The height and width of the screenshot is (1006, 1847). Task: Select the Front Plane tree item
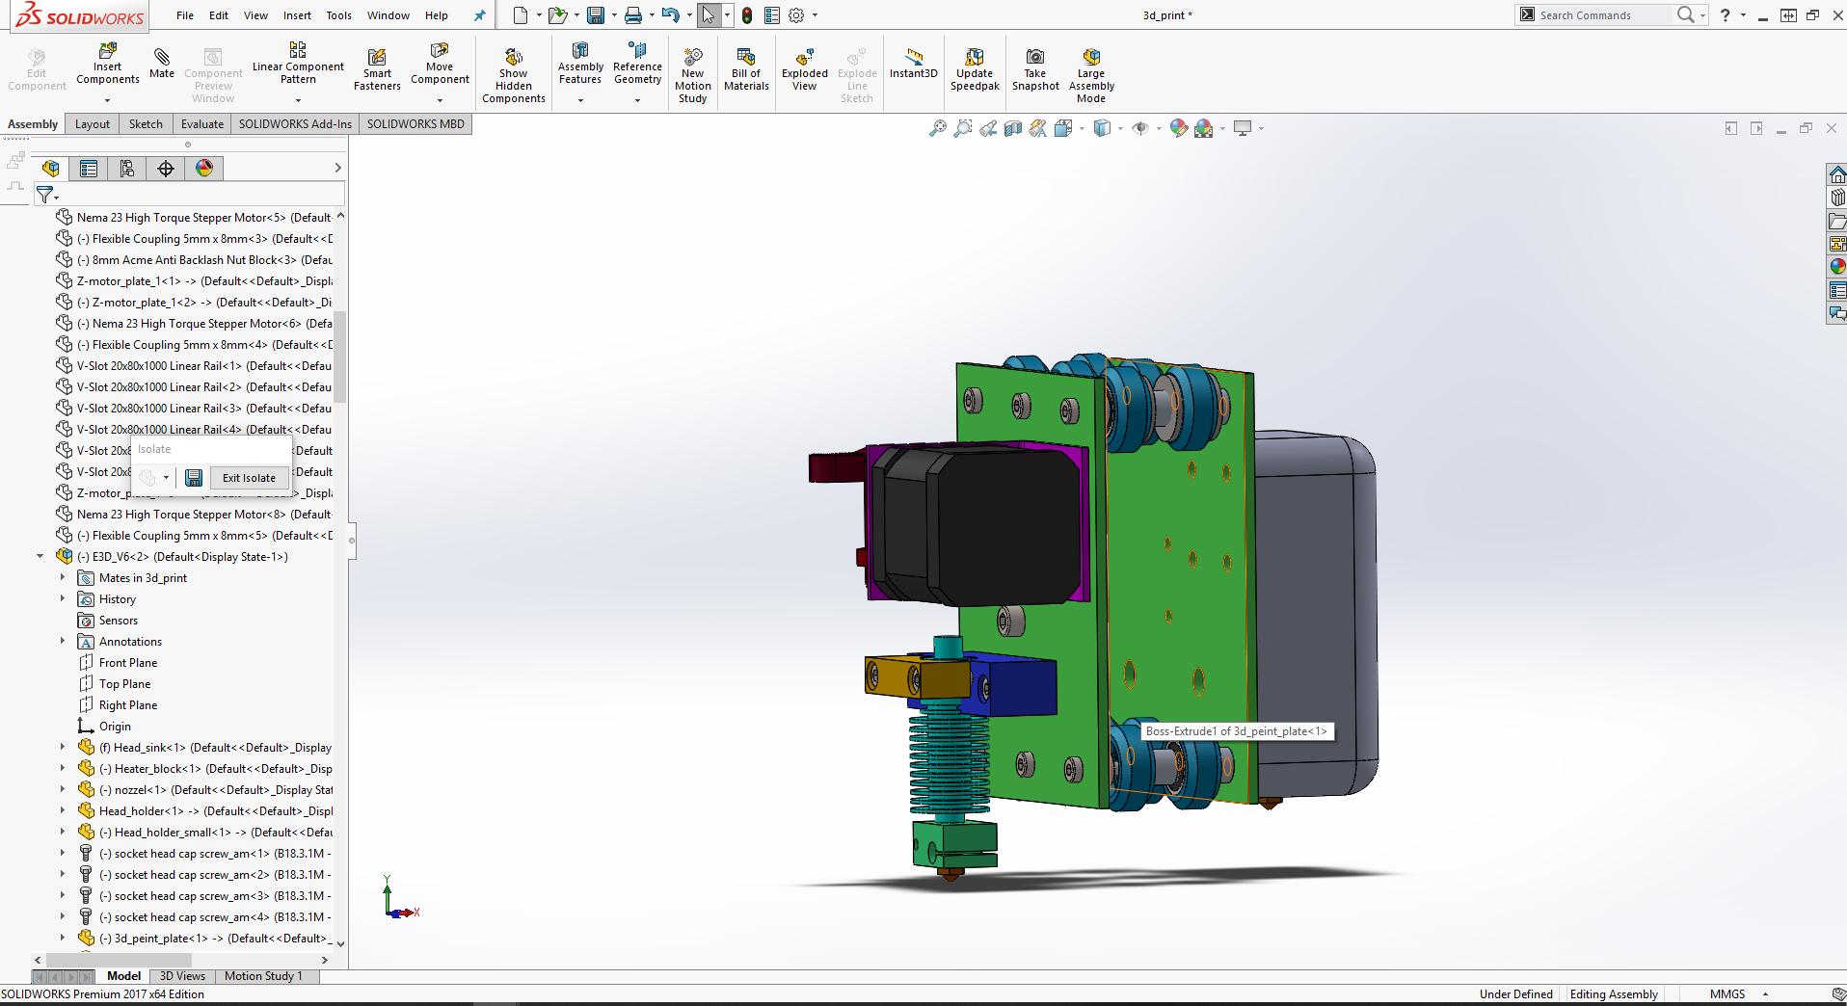tap(128, 662)
